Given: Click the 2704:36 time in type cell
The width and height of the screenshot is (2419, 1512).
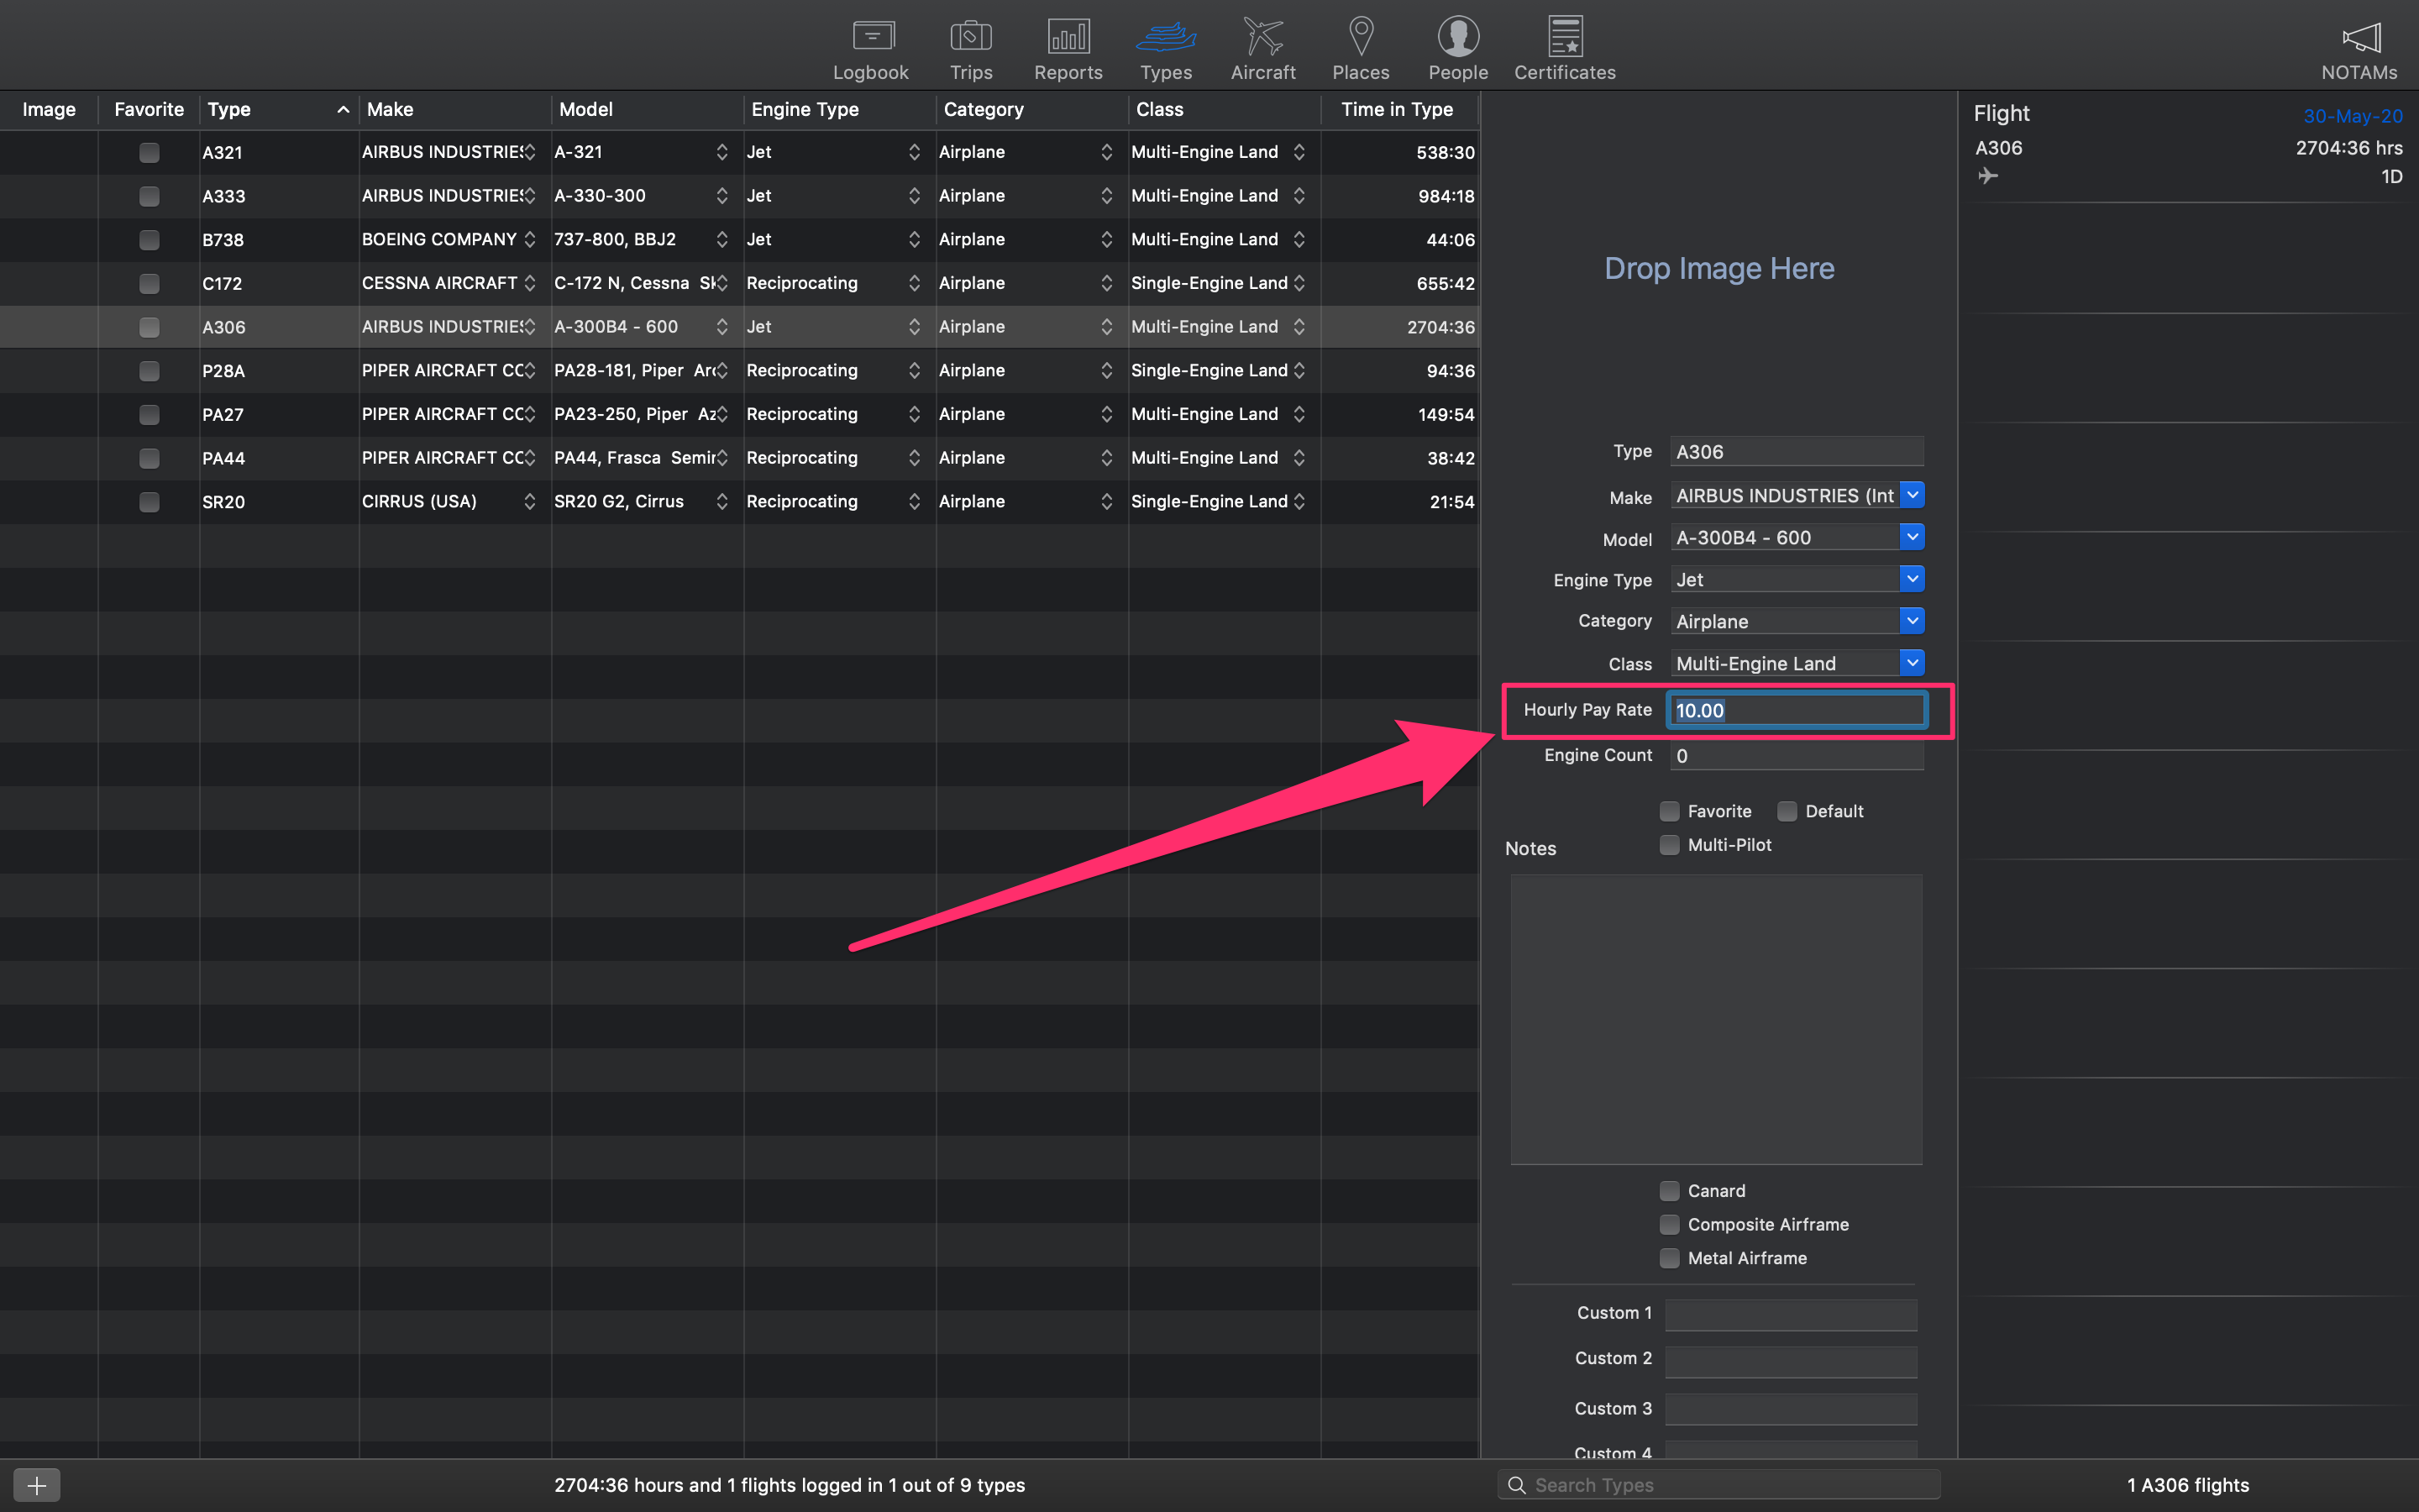Looking at the screenshot, I should (1440, 327).
